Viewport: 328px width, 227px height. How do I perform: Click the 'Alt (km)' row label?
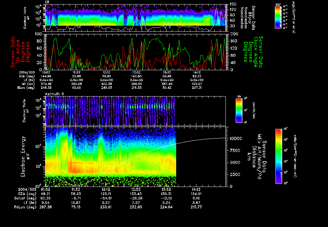pos(28,84)
